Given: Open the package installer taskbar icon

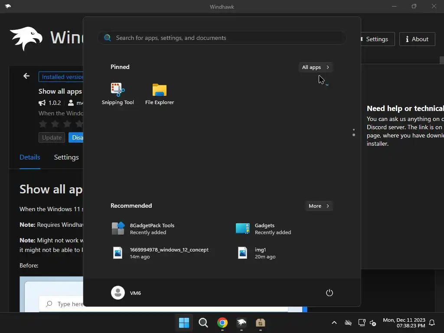Looking at the screenshot, I should 261,323.
